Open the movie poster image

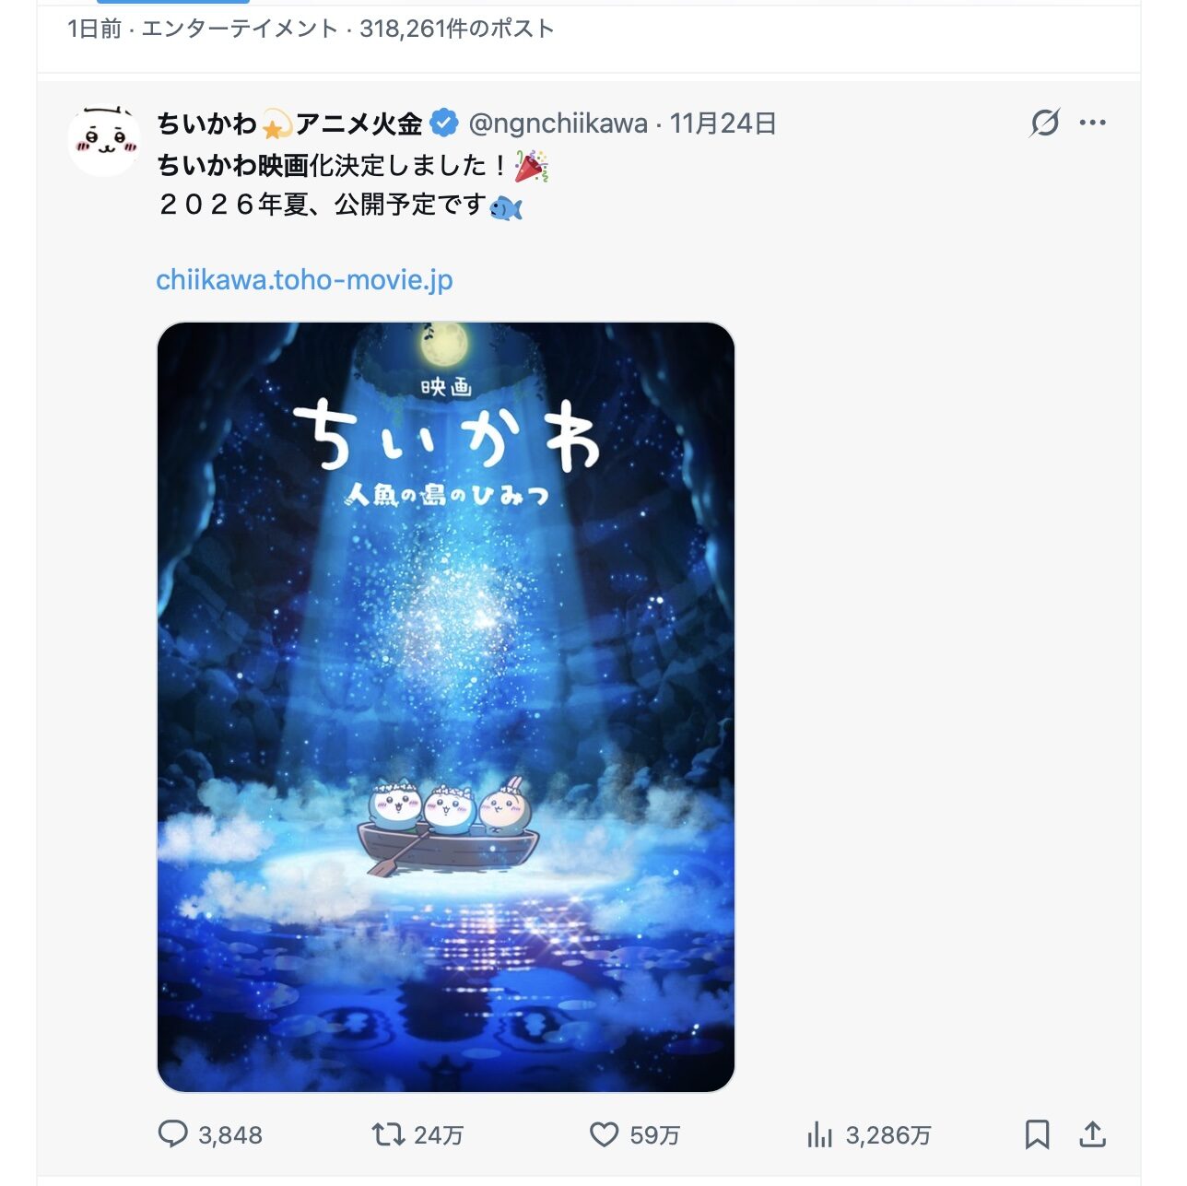pyautogui.click(x=446, y=707)
